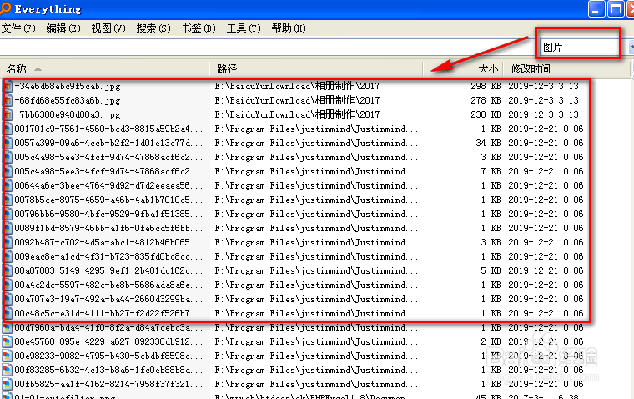The width and height of the screenshot is (634, 399).
Task: Select file name 00644a6e-3bee-4764-9d92-d7d2eeaea56...
Action: coord(108,186)
